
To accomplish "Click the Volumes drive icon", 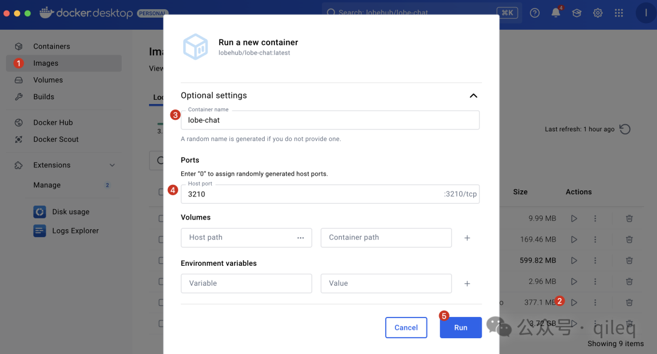I will pos(18,80).
